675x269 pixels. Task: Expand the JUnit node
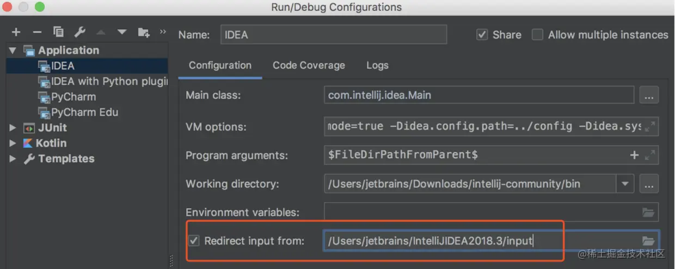tap(13, 128)
